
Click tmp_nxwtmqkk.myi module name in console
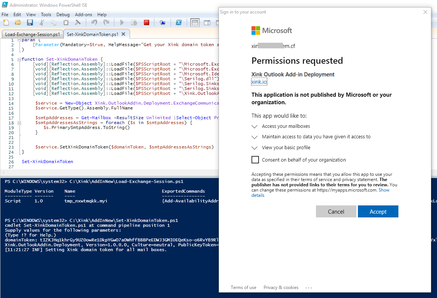86,201
